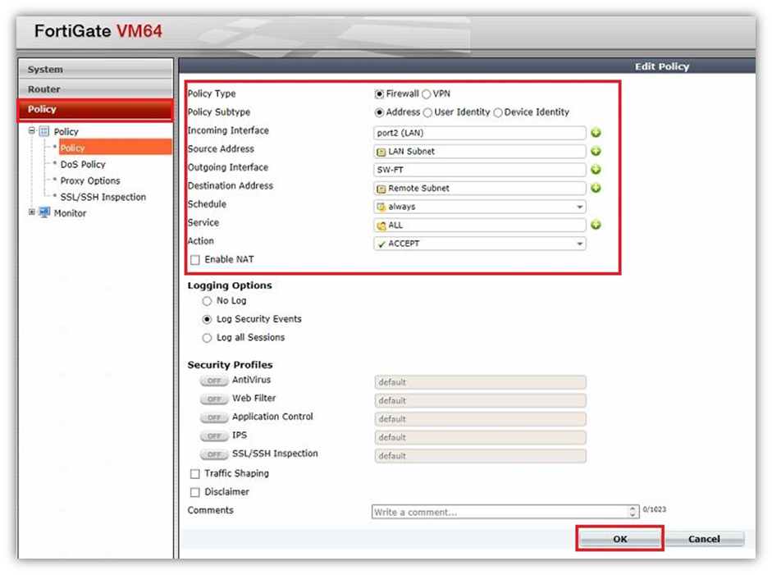
Task: Click the Logging Options heading
Action: 230,285
